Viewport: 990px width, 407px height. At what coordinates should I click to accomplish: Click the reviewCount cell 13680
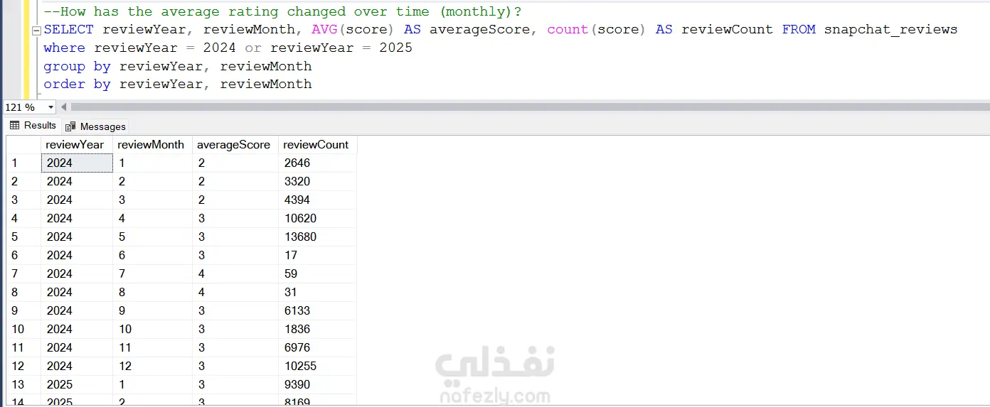click(x=317, y=237)
